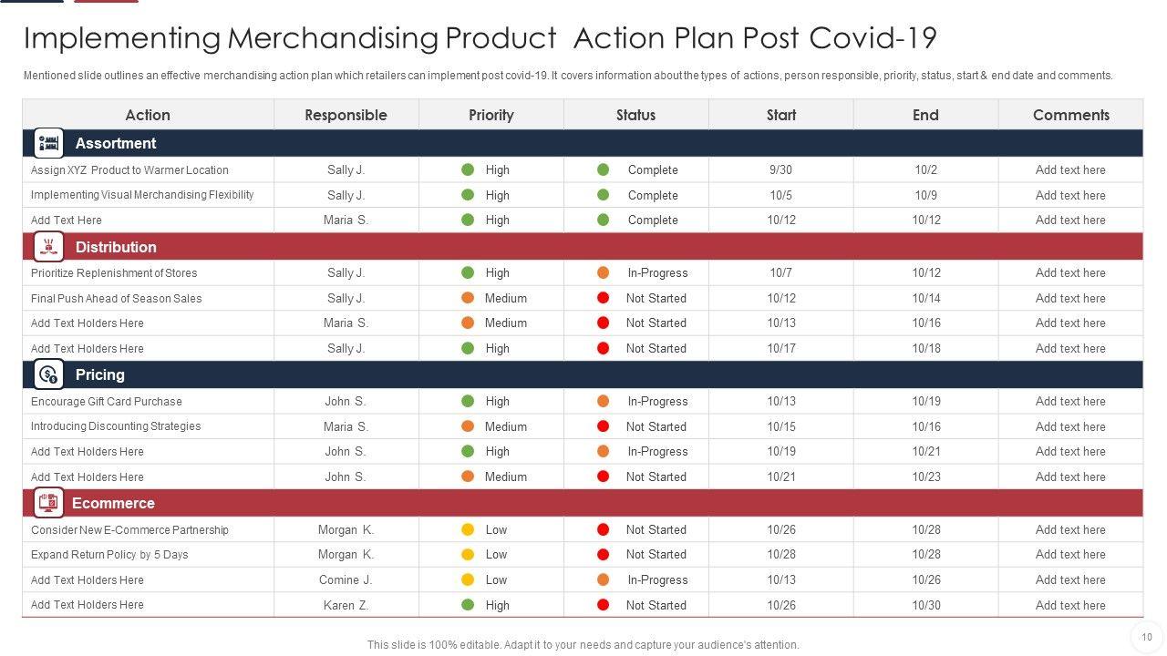1167x656 pixels.
Task: Select the Priority column header
Action: pyautogui.click(x=491, y=115)
